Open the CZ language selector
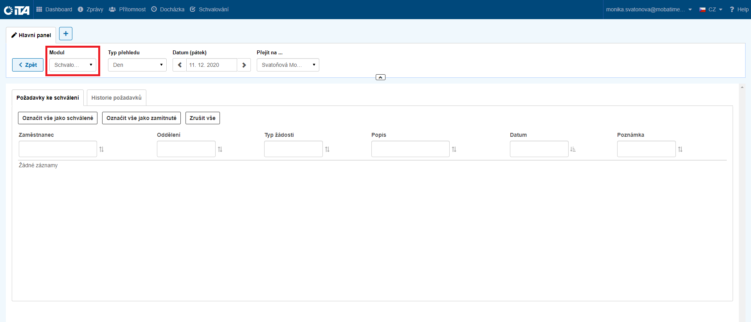The image size is (751, 322). [711, 9]
